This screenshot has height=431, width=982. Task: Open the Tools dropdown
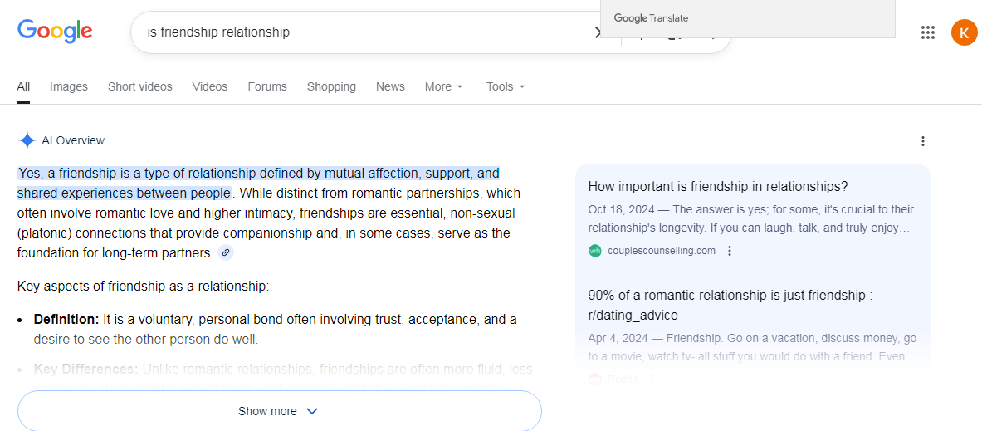(x=506, y=86)
